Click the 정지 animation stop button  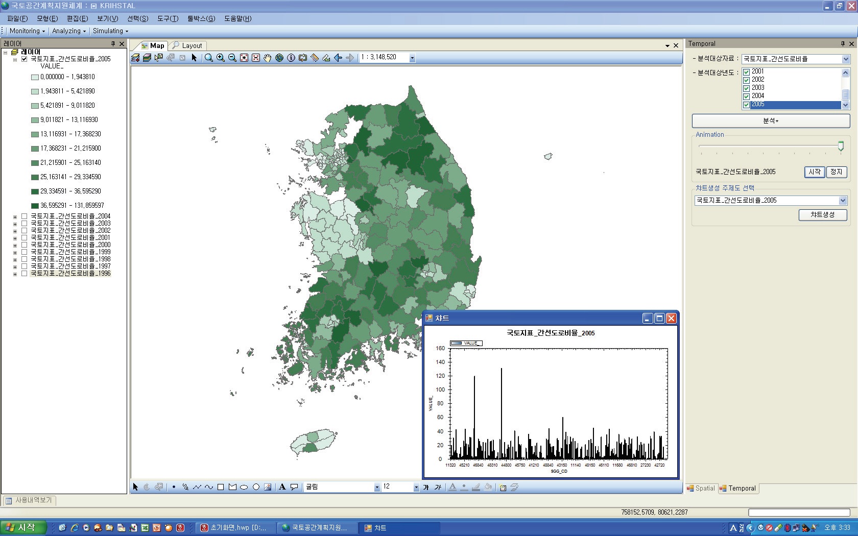pos(836,172)
